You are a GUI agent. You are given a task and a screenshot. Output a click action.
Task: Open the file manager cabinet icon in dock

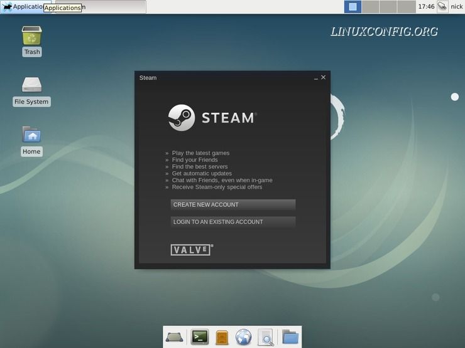[x=221, y=337]
